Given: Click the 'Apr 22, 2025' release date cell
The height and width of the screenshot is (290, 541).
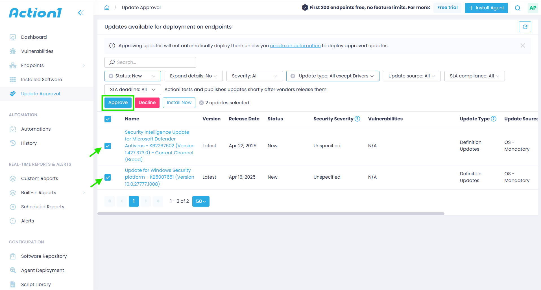Looking at the screenshot, I should click(x=243, y=146).
